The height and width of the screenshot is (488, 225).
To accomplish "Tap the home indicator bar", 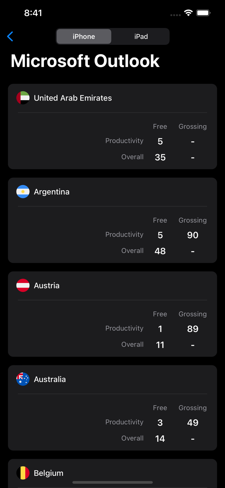I will click(112, 482).
